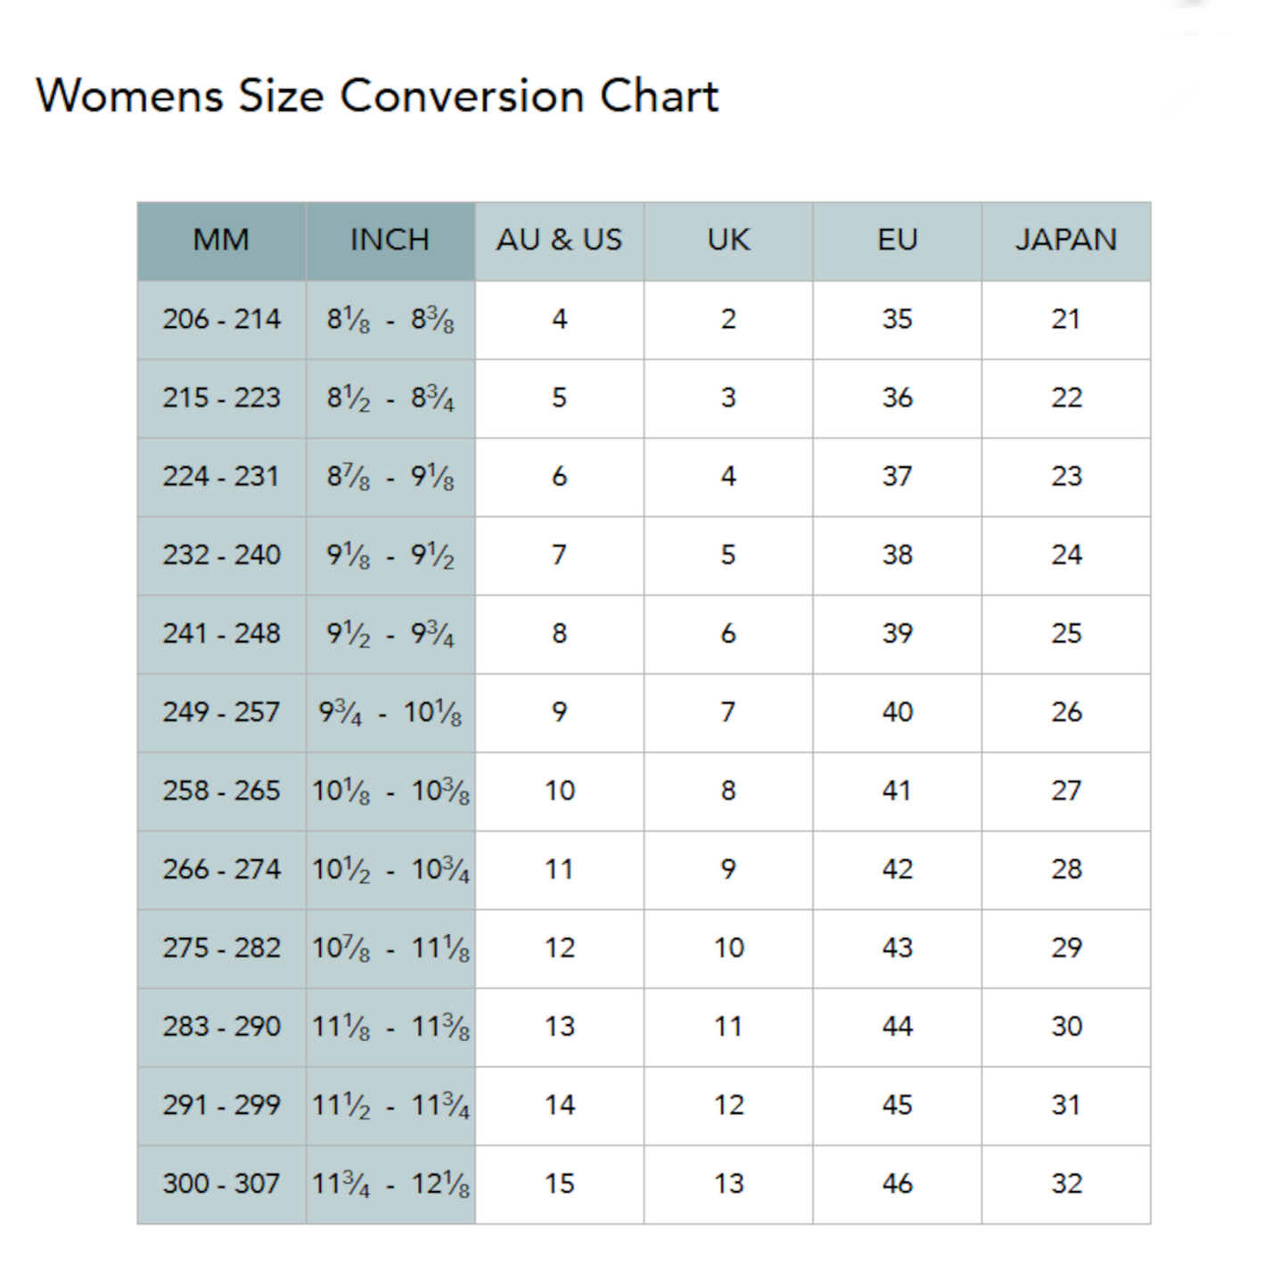This screenshot has height=1288, width=1288.
Task: Select the 8½ - 8¾ inch cell
Action: 390,398
